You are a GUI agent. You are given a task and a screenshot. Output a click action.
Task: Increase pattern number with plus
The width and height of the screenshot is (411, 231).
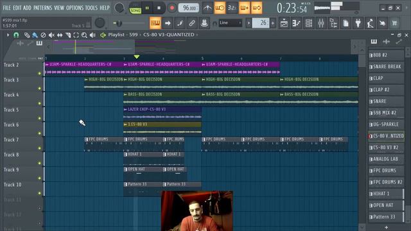coord(273,23)
